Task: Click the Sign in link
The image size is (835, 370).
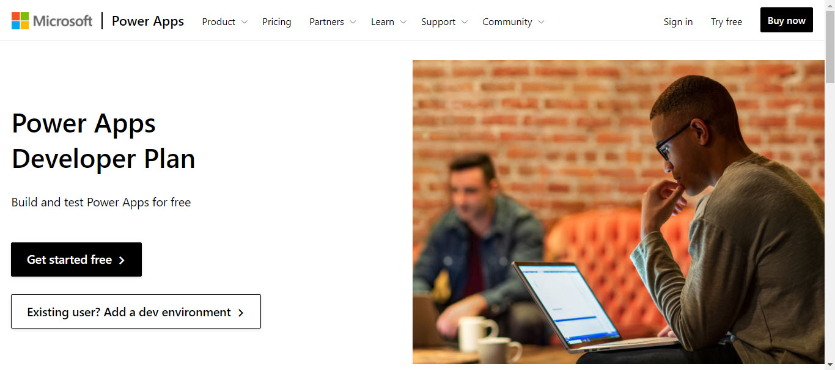Action: click(x=678, y=22)
